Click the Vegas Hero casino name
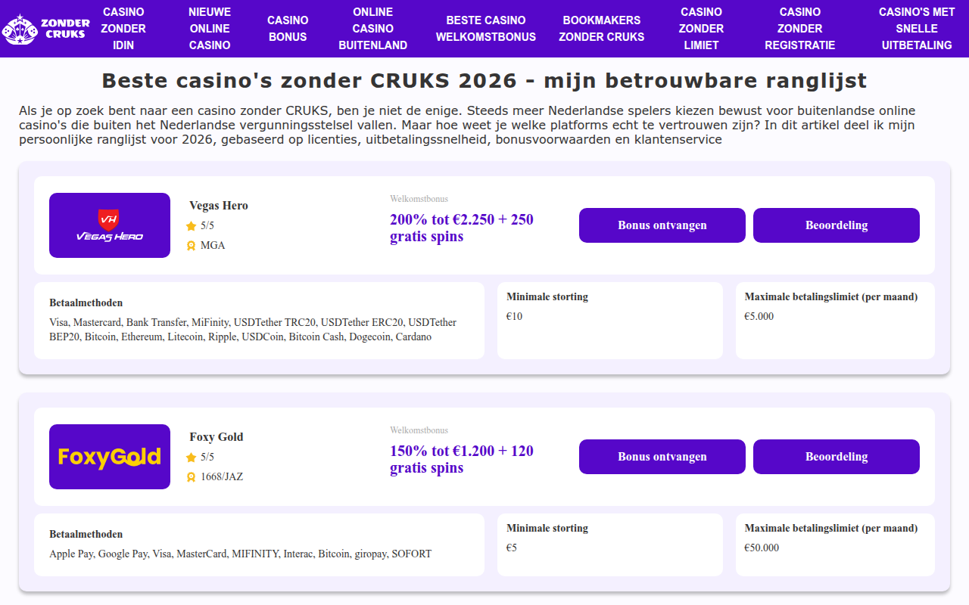 [219, 206]
